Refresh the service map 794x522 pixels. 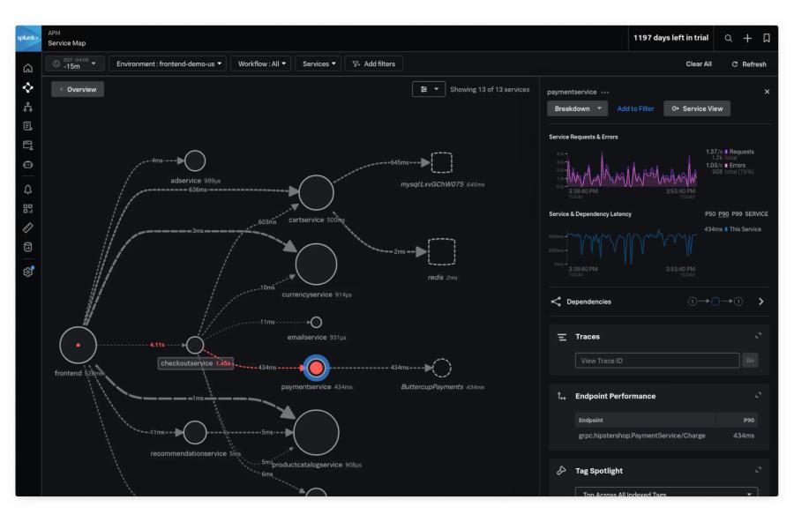(x=749, y=64)
